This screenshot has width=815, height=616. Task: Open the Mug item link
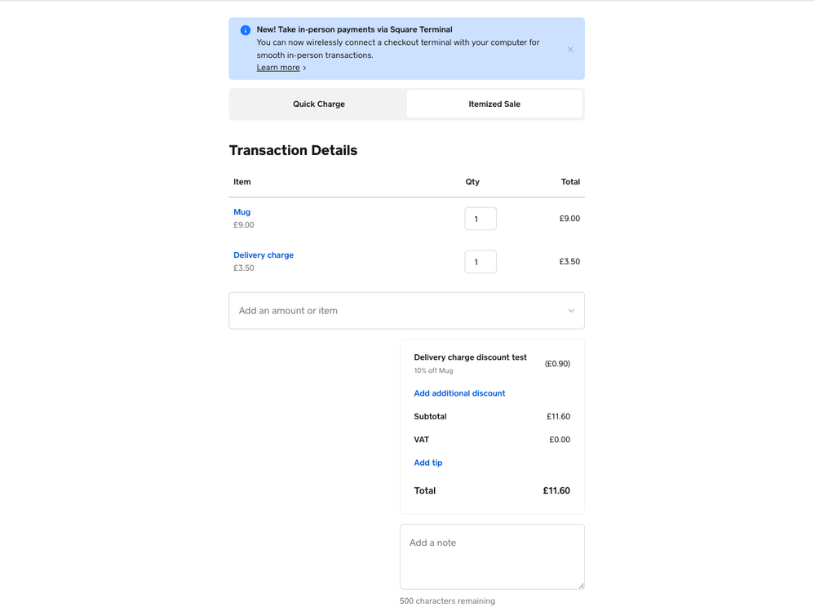point(241,212)
